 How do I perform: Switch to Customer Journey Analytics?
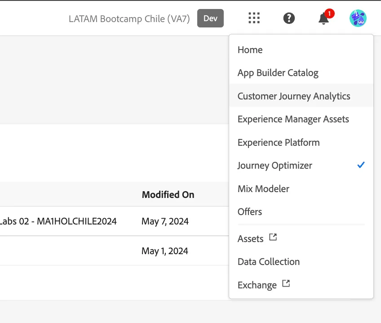(301, 96)
